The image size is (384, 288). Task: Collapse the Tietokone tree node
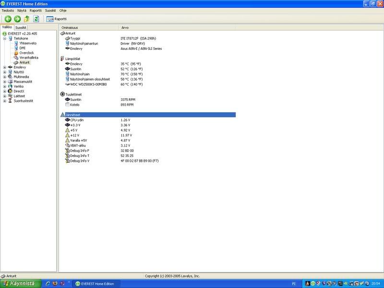5,38
